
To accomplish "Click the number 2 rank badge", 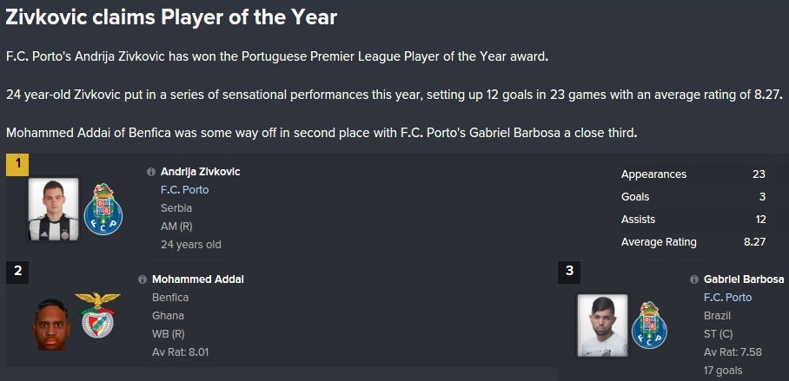I will [x=17, y=272].
